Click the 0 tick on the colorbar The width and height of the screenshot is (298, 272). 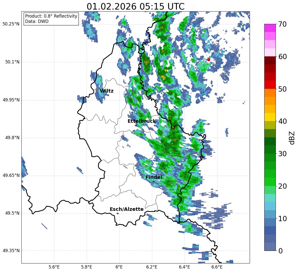280,251
